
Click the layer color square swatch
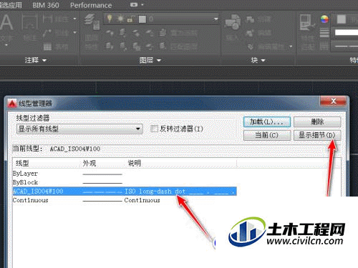142,19
